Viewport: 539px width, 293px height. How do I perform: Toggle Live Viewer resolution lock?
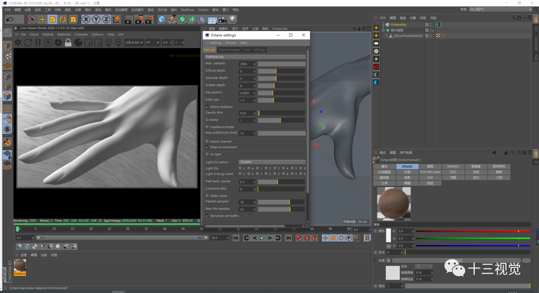68,42
